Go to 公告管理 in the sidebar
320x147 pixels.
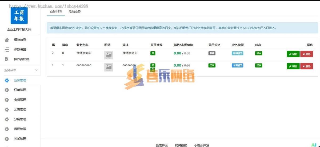tap(20, 110)
